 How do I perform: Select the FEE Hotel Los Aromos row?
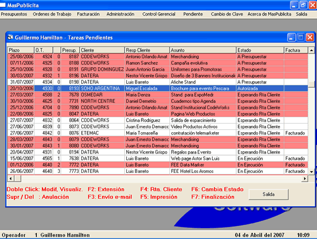[x=158, y=171]
